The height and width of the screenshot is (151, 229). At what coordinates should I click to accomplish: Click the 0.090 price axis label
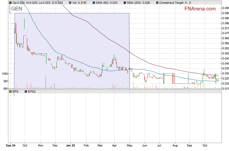click(x=225, y=13)
